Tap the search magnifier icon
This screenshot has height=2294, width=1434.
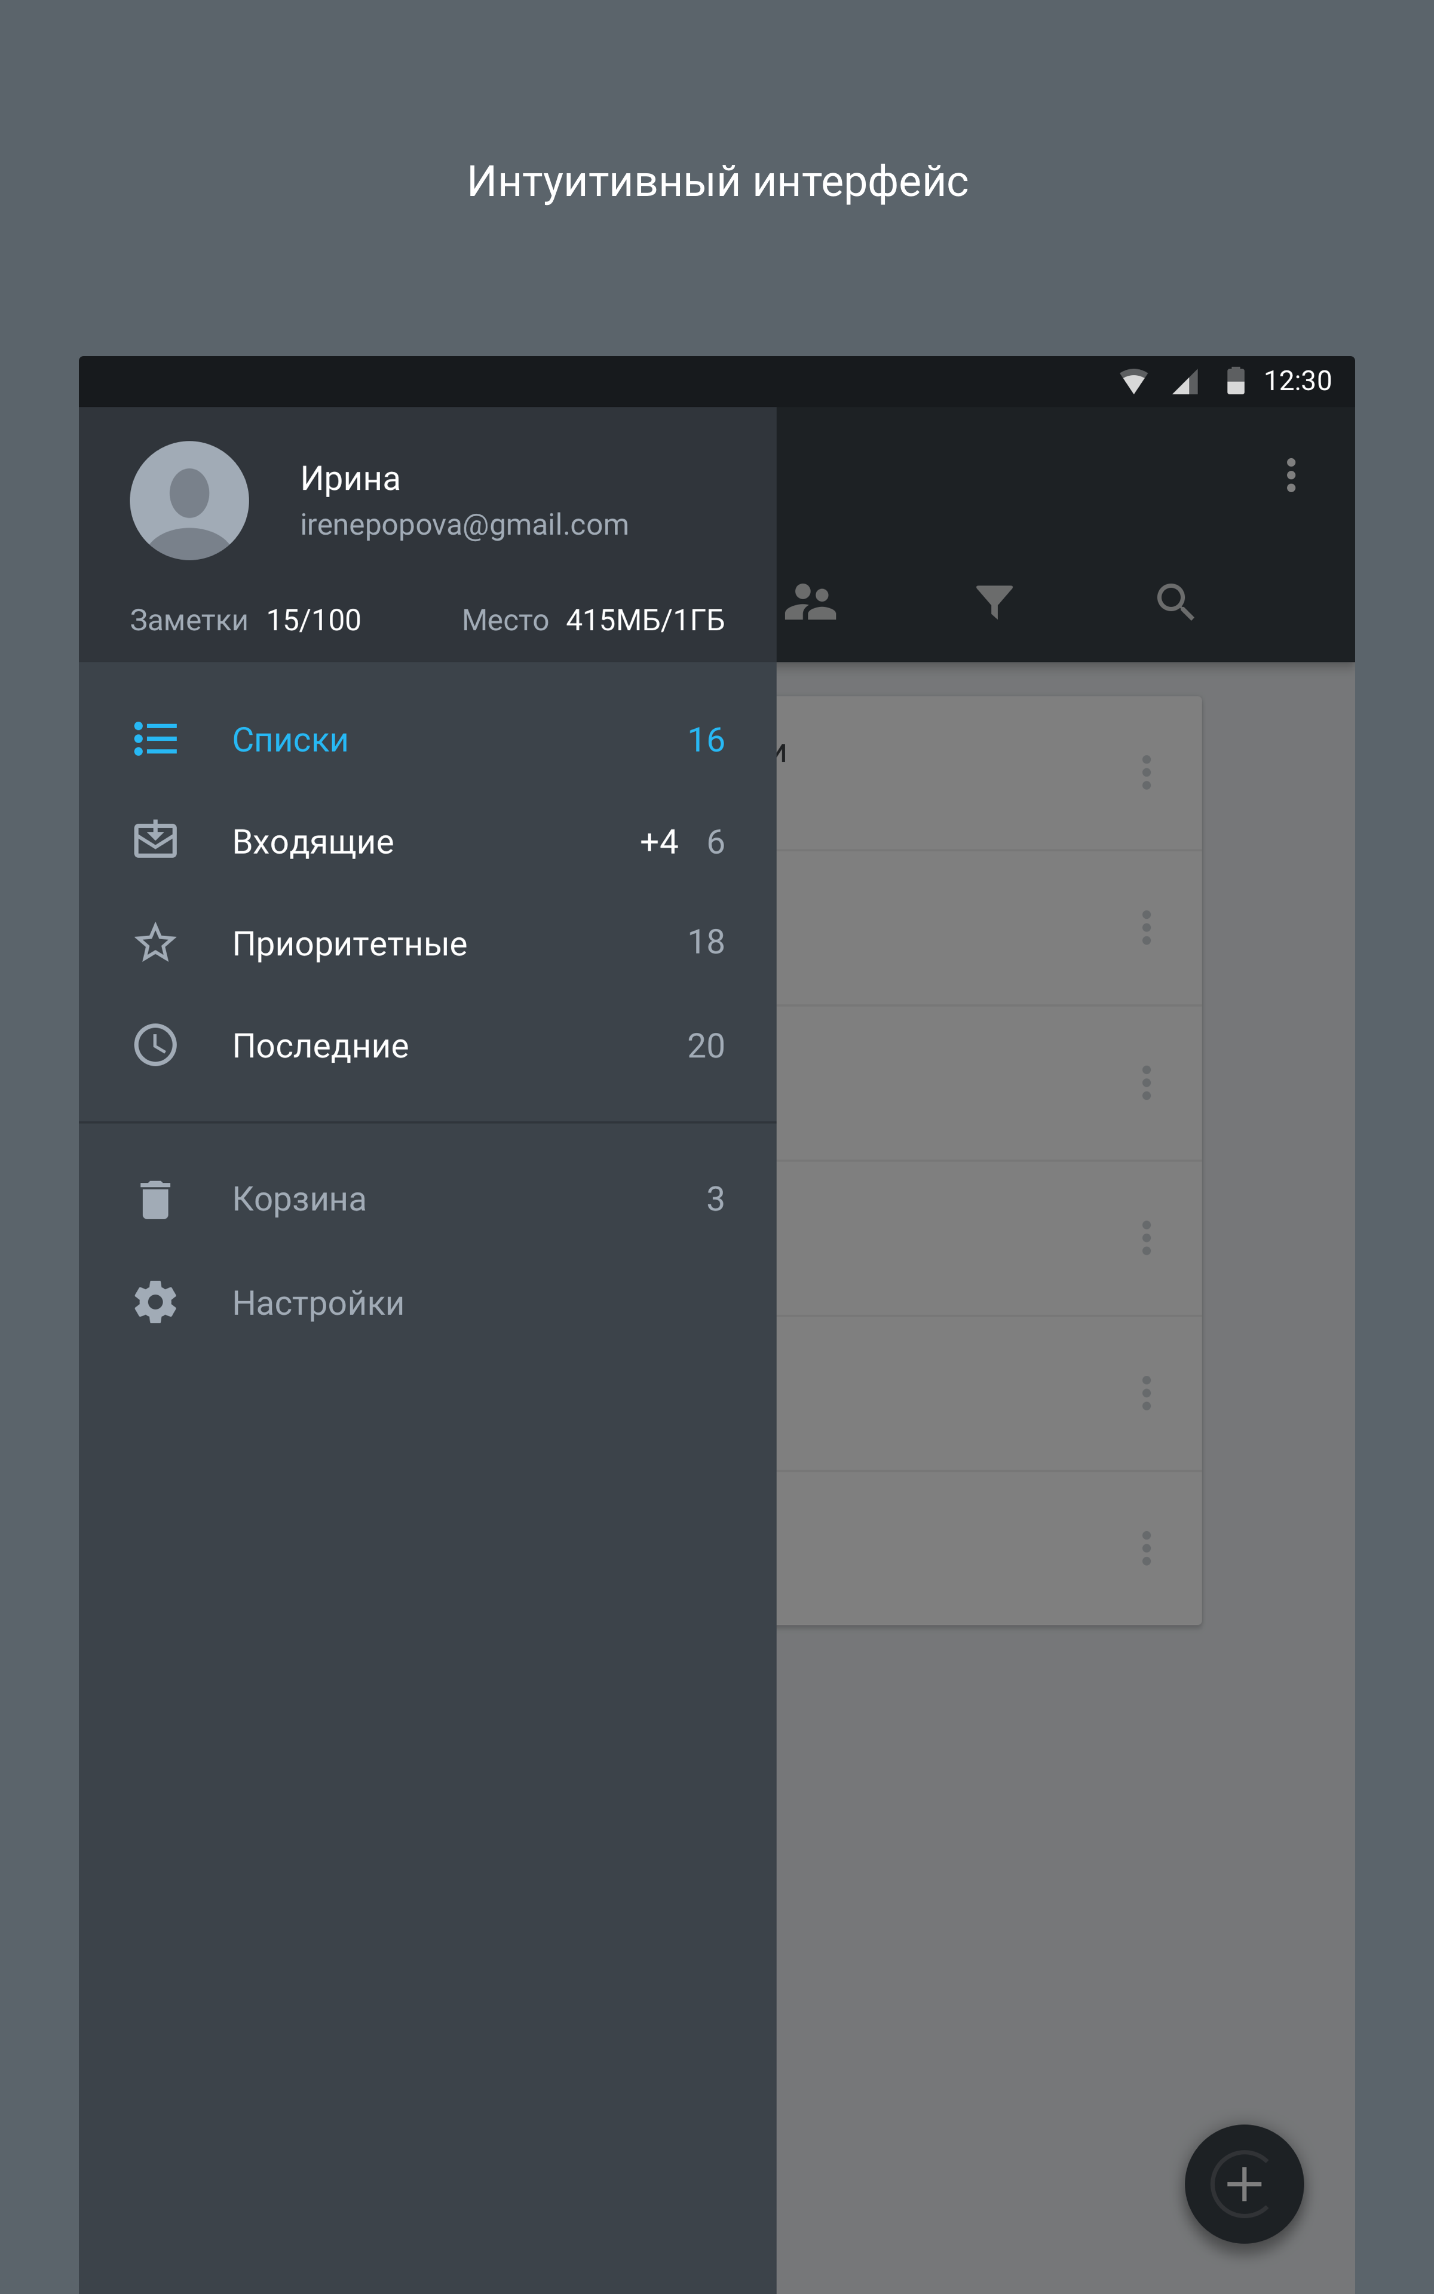pyautogui.click(x=1175, y=602)
